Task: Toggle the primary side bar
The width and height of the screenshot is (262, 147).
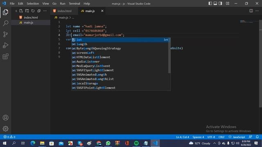Action: 210,4
